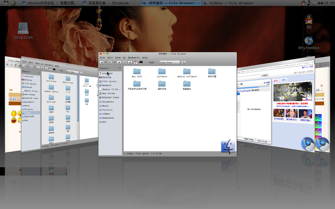Viewport: 335px width, 209px height.
Task: Zoom out icon beside 100% in 软件备份
Action: [x=147, y=62]
